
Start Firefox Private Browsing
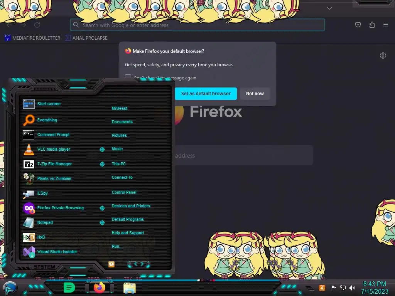(x=60, y=208)
